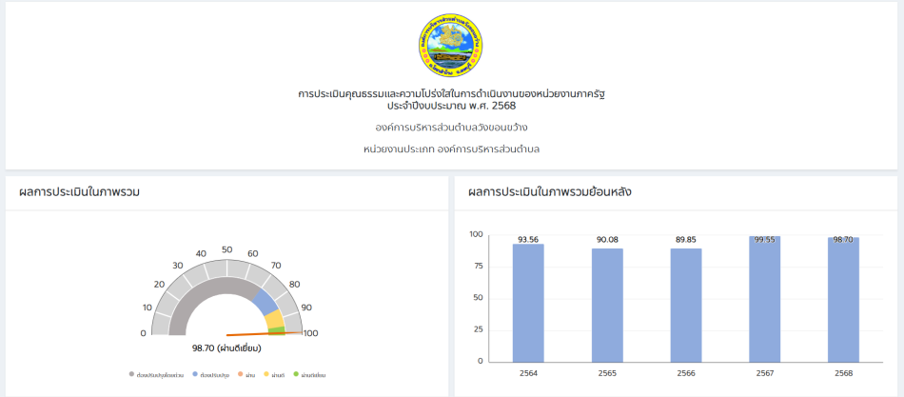The width and height of the screenshot is (904, 397).
Task: Click the gauge tick label 30
Action: coord(178,266)
